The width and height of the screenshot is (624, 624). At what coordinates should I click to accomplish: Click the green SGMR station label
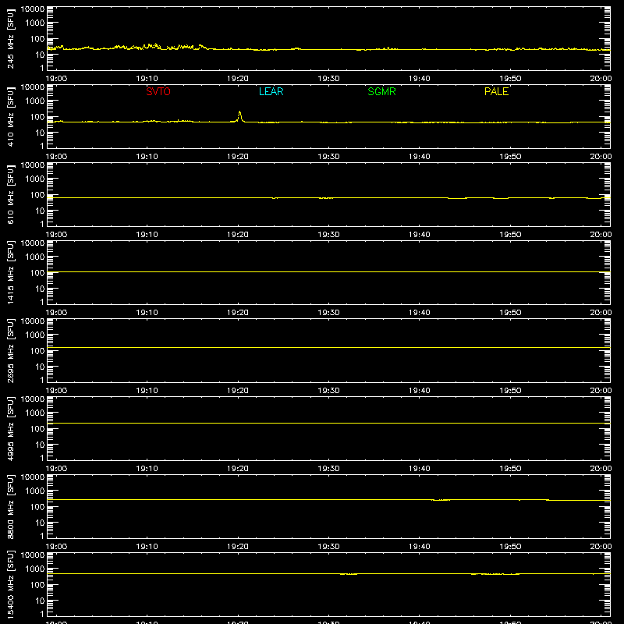point(381,91)
